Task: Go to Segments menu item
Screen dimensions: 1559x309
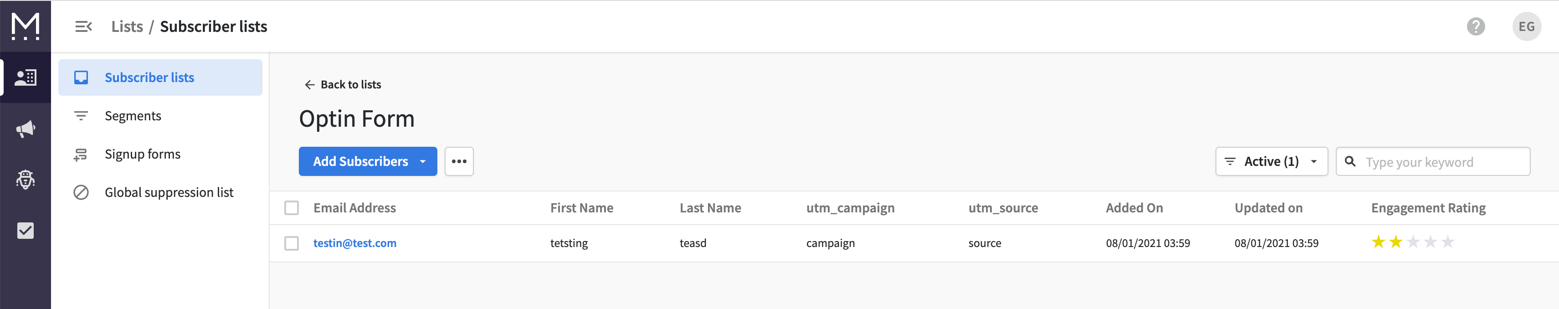Action: pyautogui.click(x=133, y=116)
